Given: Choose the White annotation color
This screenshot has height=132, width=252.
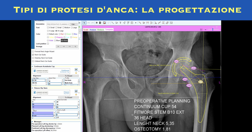Looking at the screenshot, I should pos(62,40).
